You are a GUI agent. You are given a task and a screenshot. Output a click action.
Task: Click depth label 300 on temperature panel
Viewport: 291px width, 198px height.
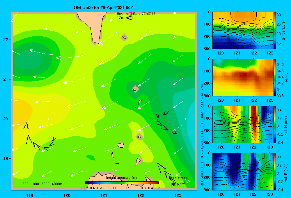pos(207,49)
